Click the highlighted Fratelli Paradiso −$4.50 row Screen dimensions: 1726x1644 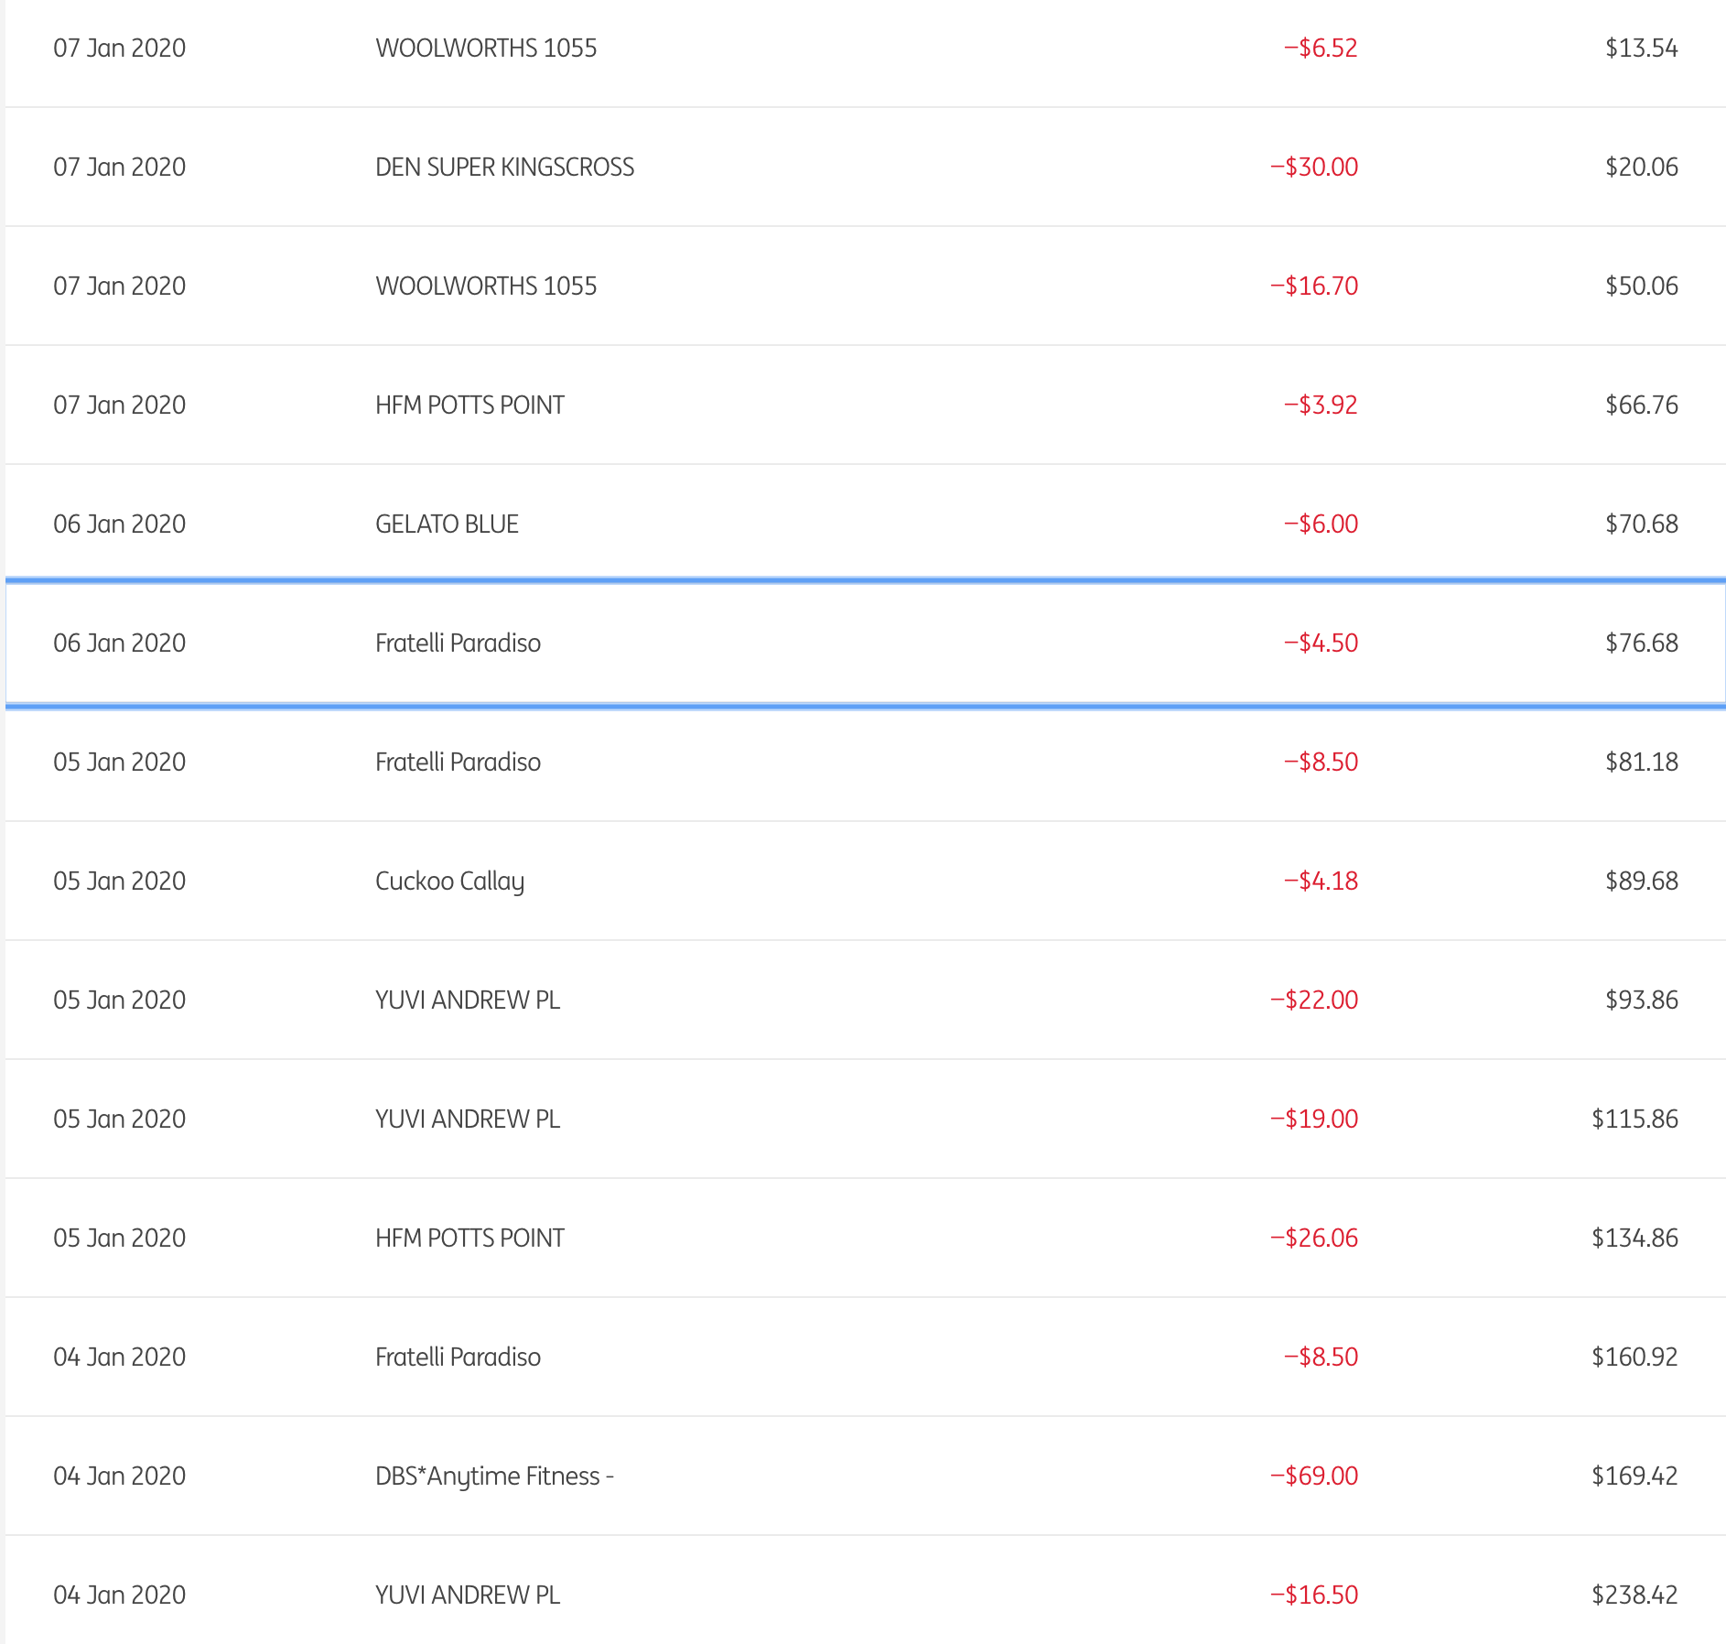458,643
